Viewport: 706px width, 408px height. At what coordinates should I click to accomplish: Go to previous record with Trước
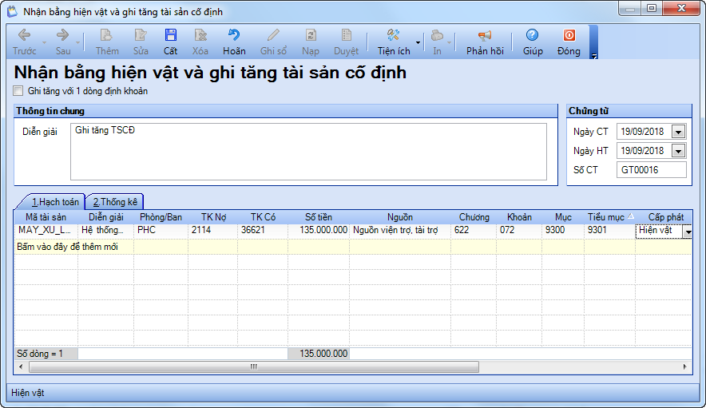click(x=24, y=42)
